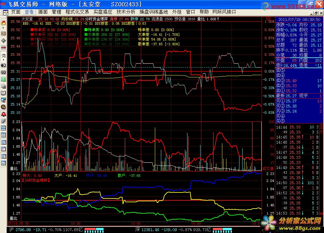The height and width of the screenshot is (233, 324).
Task: Click the 量比 label under the volume chart
Action: coord(14,169)
